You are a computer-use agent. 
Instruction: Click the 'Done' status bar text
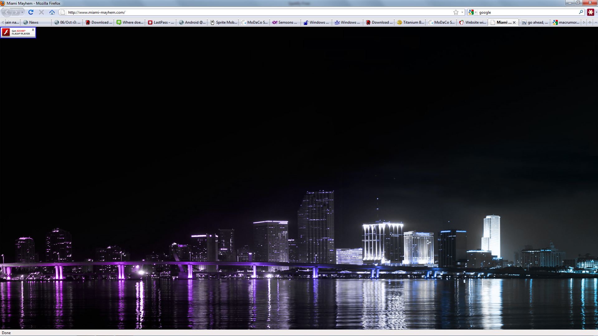(x=6, y=333)
